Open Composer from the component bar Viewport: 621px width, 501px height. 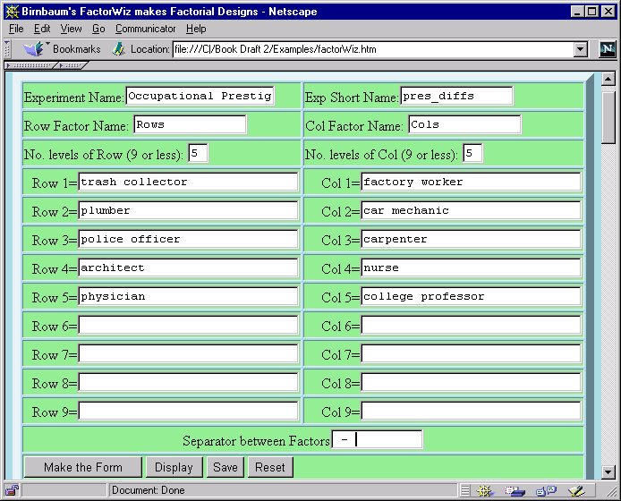click(574, 490)
